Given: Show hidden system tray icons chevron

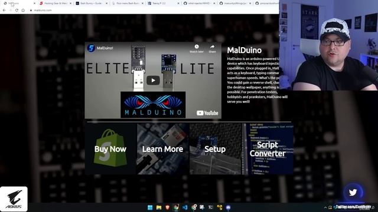Looking at the screenshot, I should [325, 207].
